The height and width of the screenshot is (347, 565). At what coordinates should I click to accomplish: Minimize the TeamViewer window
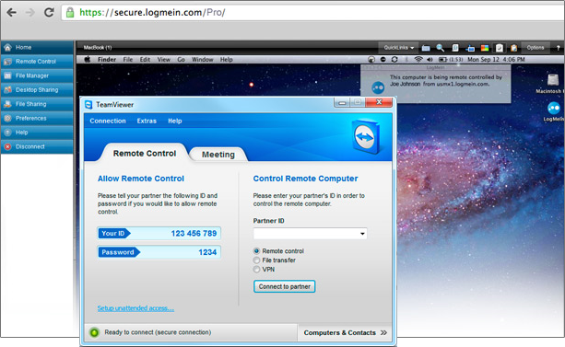pos(342,103)
